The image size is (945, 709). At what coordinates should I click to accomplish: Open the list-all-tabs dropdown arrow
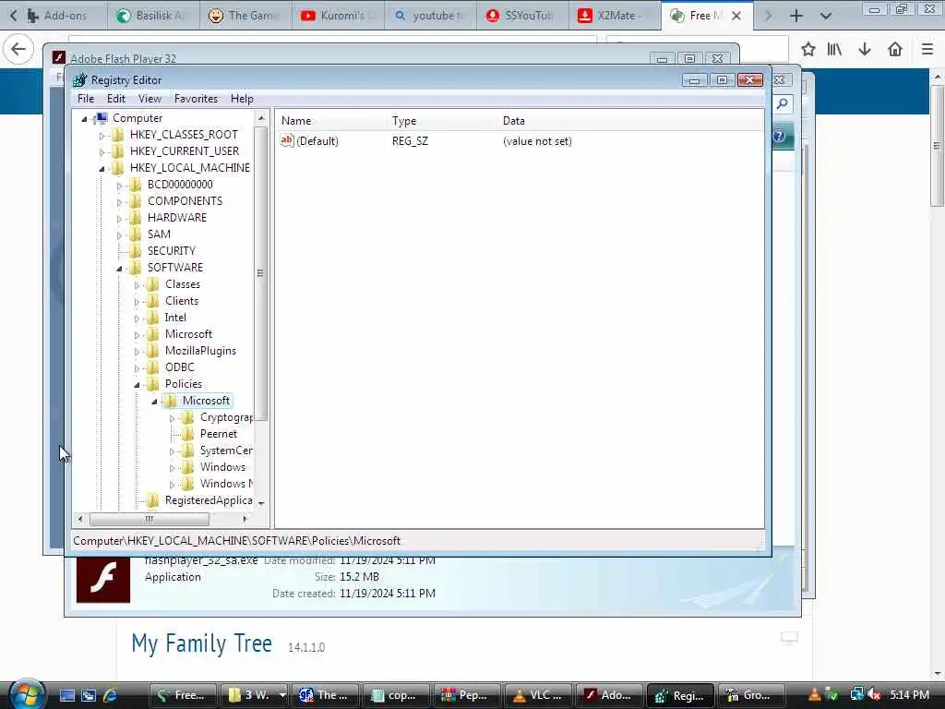[826, 16]
